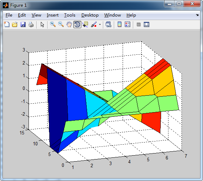Maximize the Figure 1 window
The image size is (203, 181).
179,4
